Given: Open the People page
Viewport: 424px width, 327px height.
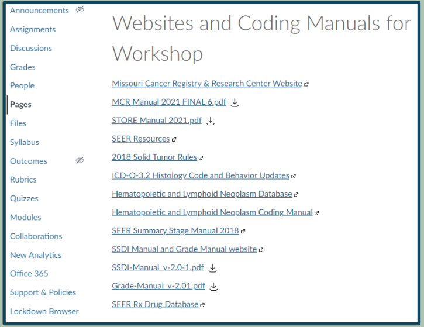Looking at the screenshot, I should pos(22,85).
